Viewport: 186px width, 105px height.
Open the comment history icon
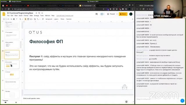pos(96,14)
